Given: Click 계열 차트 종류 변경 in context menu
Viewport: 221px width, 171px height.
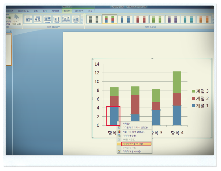Looking at the screenshot, I should click(134, 132).
